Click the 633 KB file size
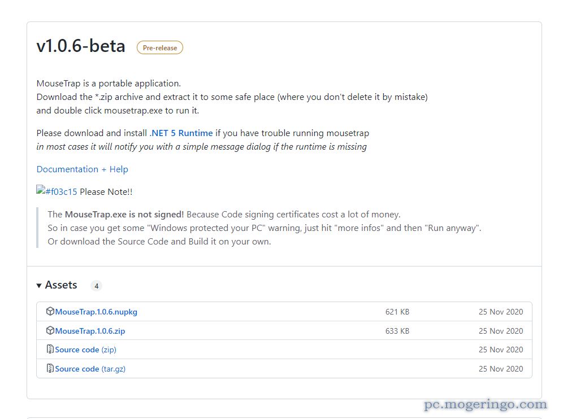 [x=397, y=331]
